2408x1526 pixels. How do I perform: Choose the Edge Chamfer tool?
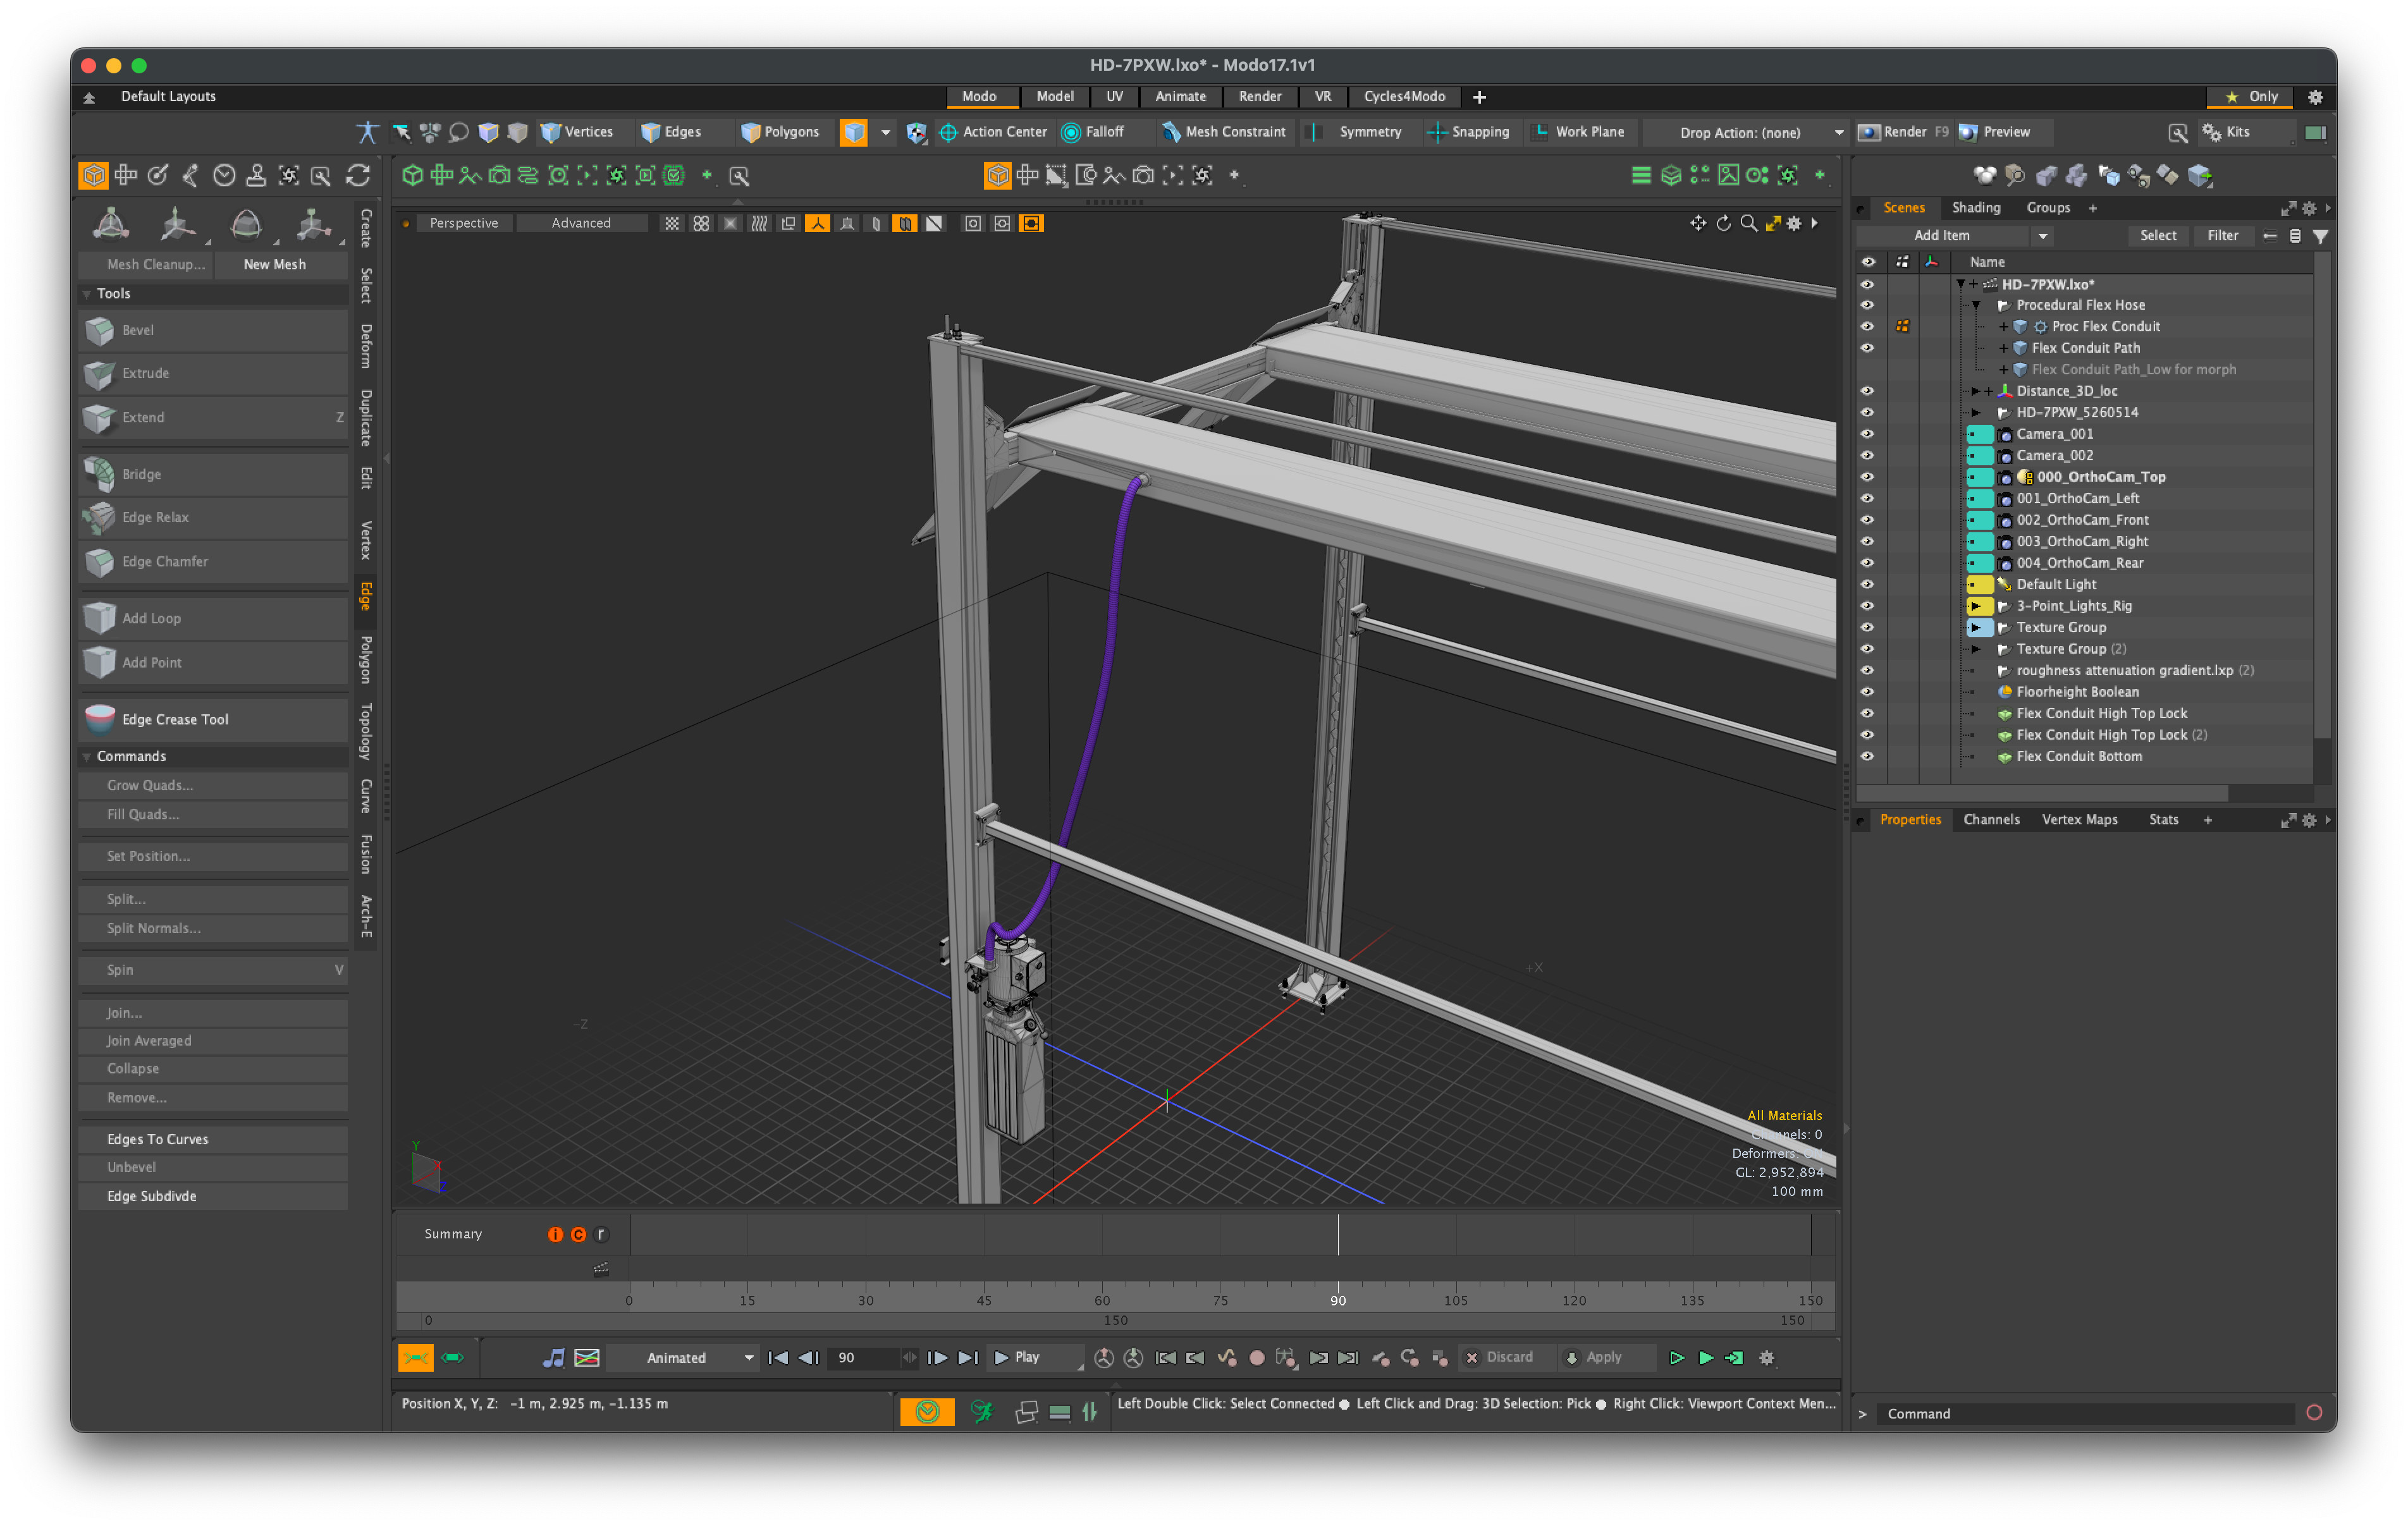click(213, 561)
